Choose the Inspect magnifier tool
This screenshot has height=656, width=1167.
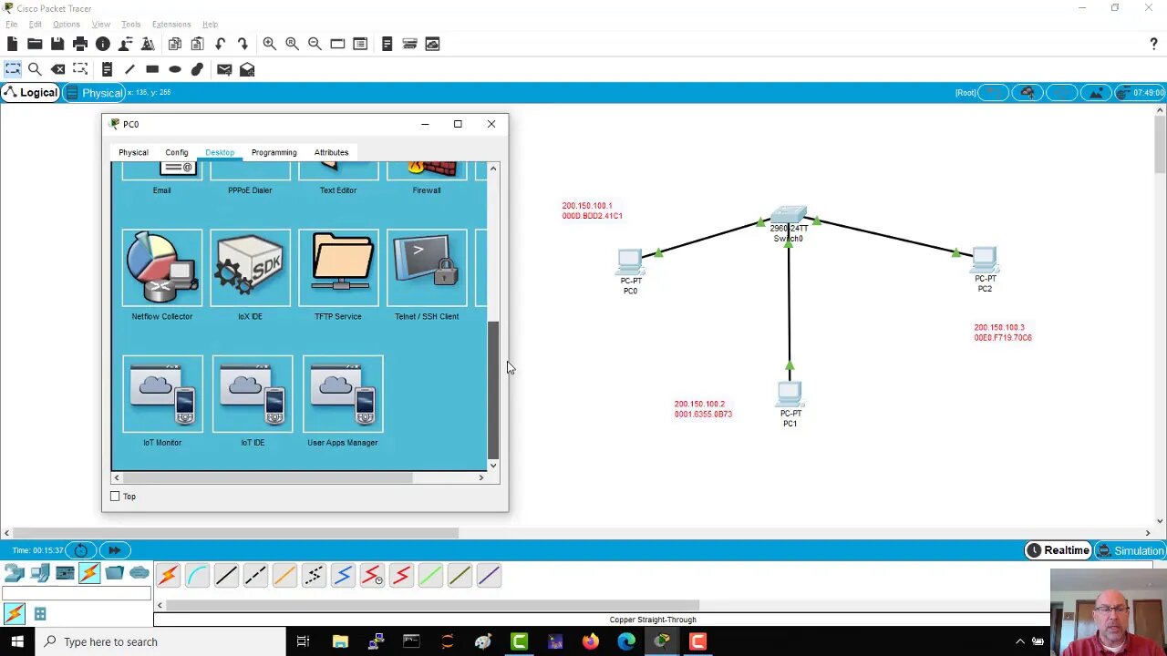point(35,69)
